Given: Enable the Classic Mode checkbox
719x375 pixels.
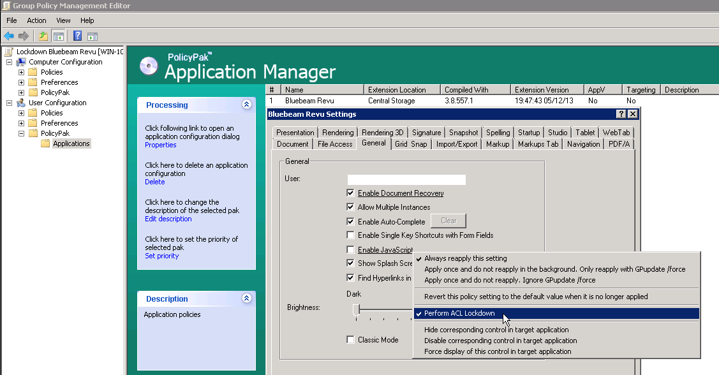Looking at the screenshot, I should click(x=350, y=340).
